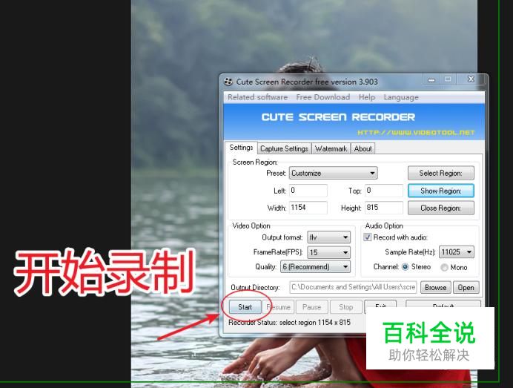Click the Resume button
Screen dimensions: 513x388
click(279, 307)
